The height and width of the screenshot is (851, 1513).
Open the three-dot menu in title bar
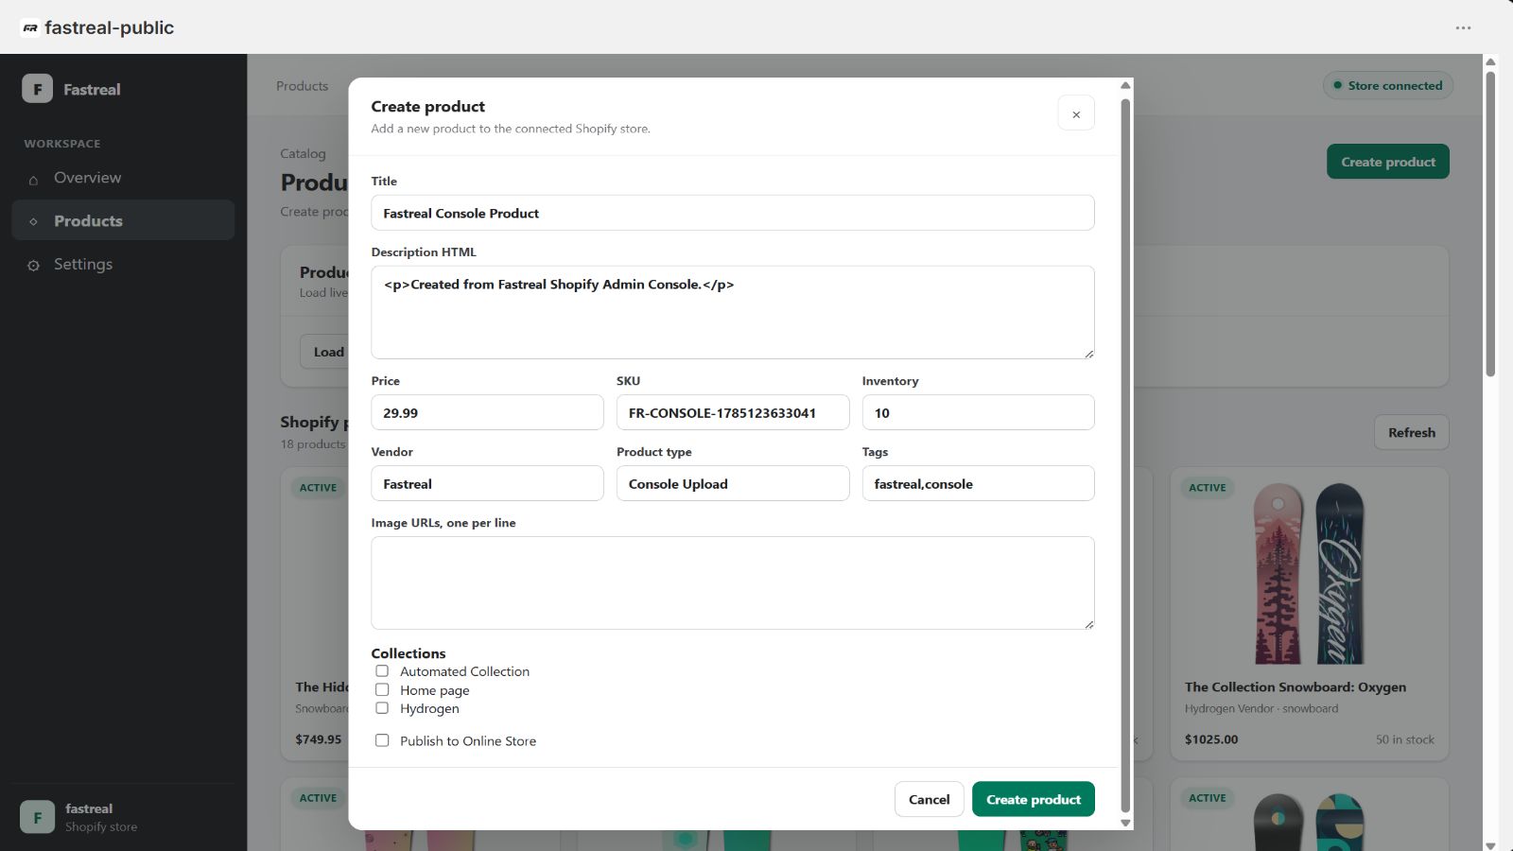pos(1463,28)
